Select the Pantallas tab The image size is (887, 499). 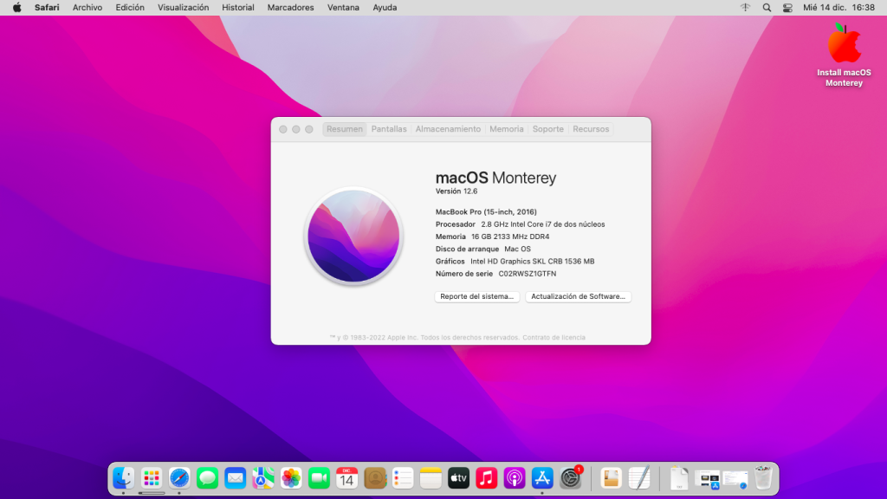click(x=389, y=129)
